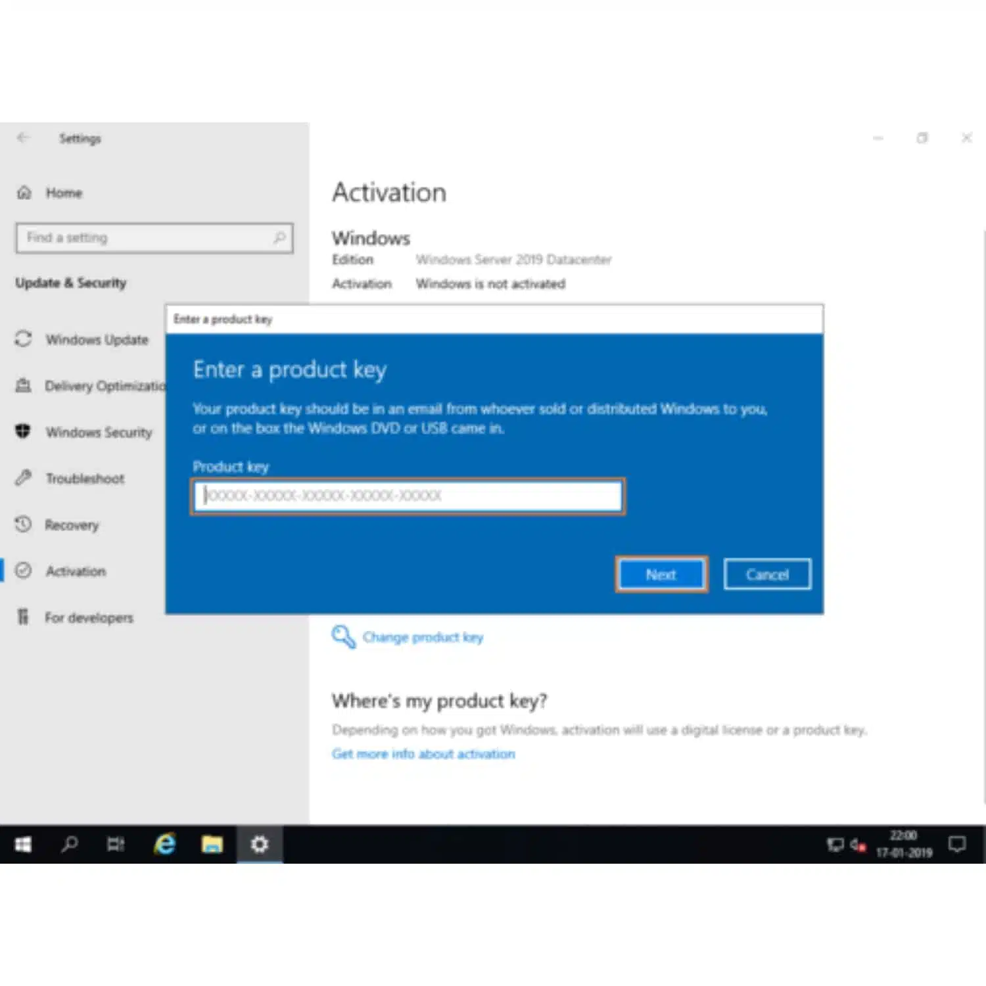
Task: Launch Internet Explorer from the taskbar
Action: click(165, 844)
